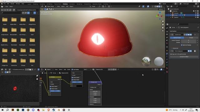Toggle camera view gizmo in viewport
200x112 pixels.
coord(163,28)
